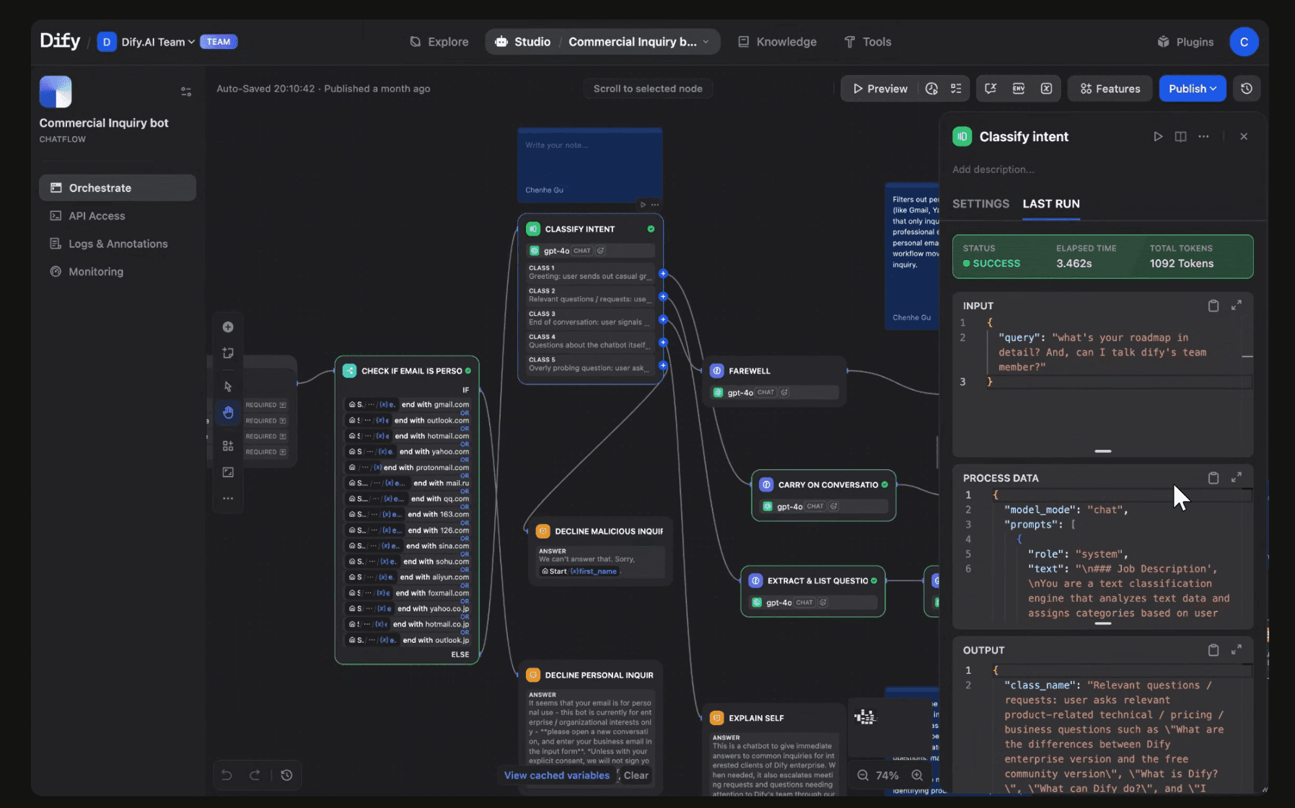Copy the PROCESS DATA contents
The height and width of the screenshot is (808, 1295).
[1213, 478]
